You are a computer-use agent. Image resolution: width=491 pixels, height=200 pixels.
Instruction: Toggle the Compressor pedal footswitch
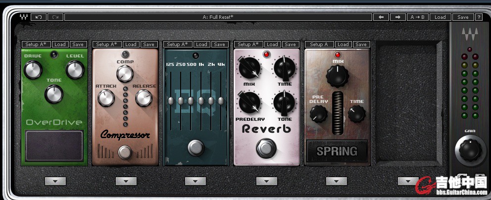pyautogui.click(x=125, y=152)
